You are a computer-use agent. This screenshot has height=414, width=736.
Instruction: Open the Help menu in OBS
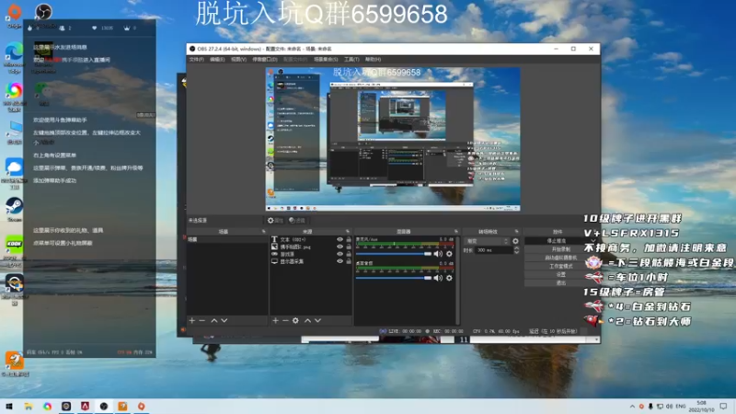coord(373,60)
